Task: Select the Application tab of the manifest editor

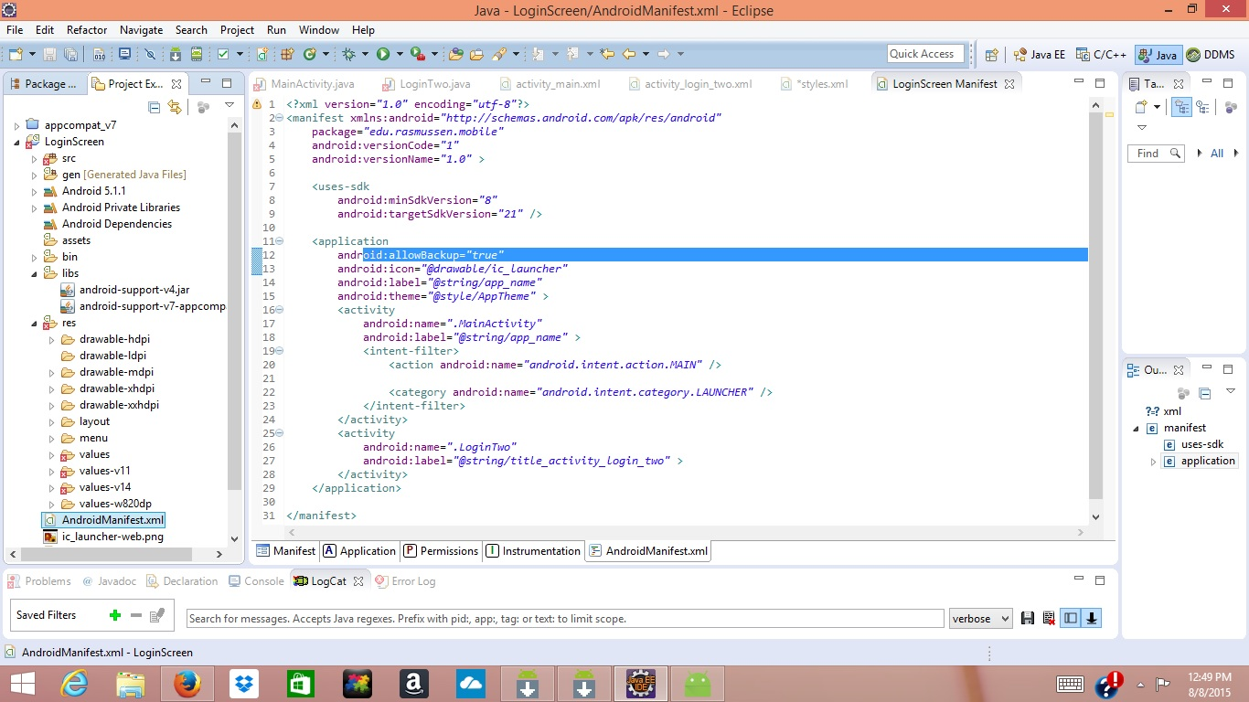Action: click(358, 550)
